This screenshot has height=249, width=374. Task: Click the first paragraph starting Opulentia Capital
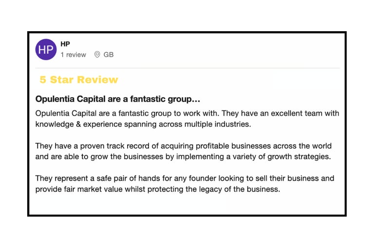tap(187, 119)
